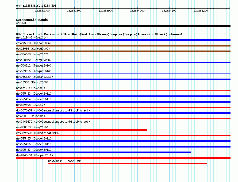The image size is (238, 182).
Task: Click the blue dgv3076e59 variant bar
Action: 123,113
